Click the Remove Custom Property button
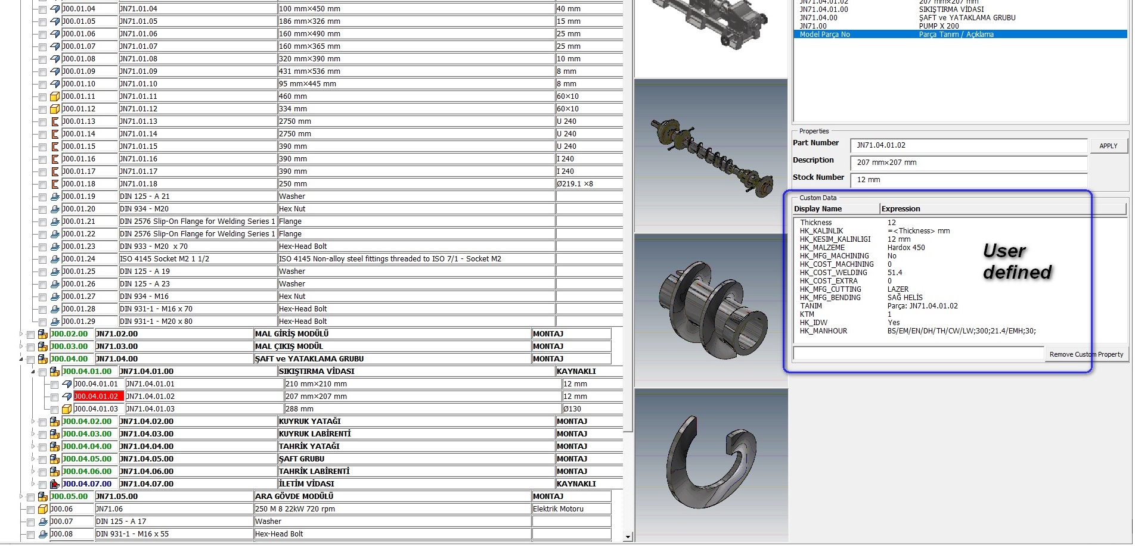1135x546 pixels. [x=1086, y=354]
